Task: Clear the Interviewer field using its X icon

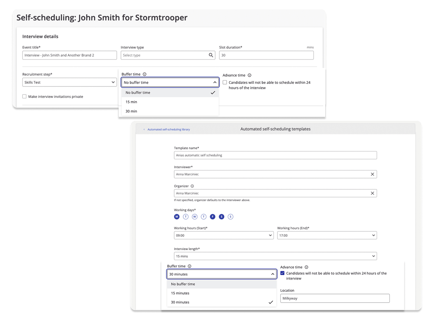Action: [x=372, y=174]
